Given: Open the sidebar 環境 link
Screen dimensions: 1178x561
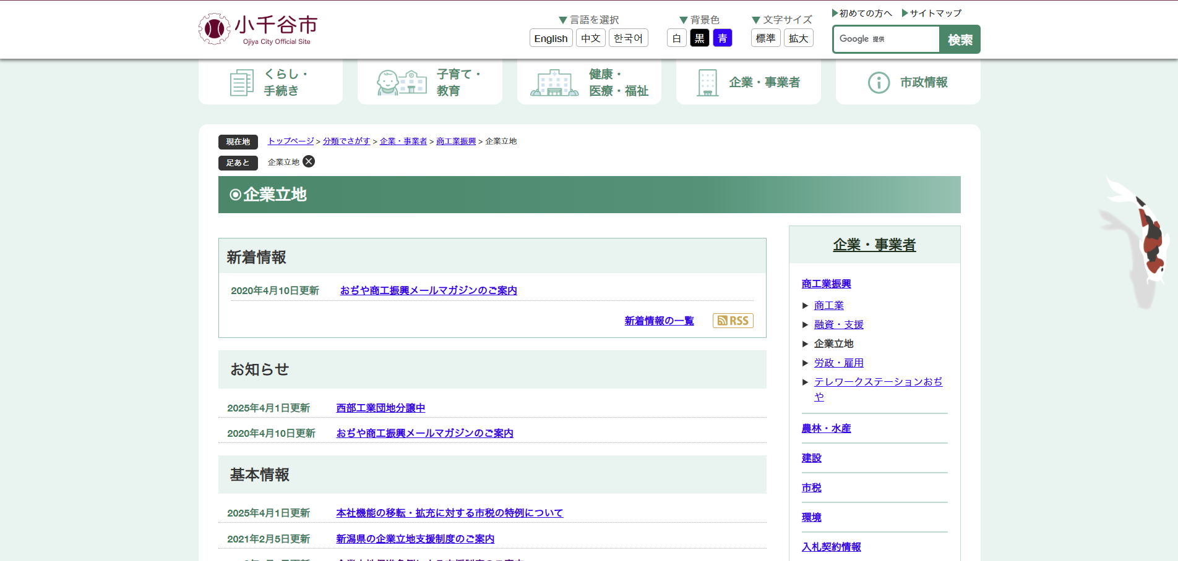Looking at the screenshot, I should pyautogui.click(x=812, y=517).
